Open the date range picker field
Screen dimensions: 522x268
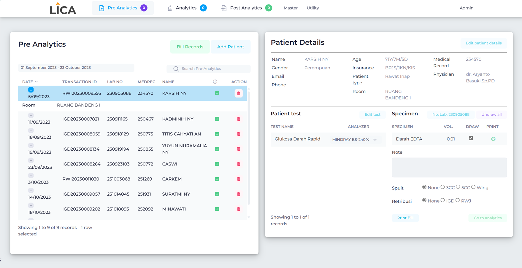pos(76,68)
